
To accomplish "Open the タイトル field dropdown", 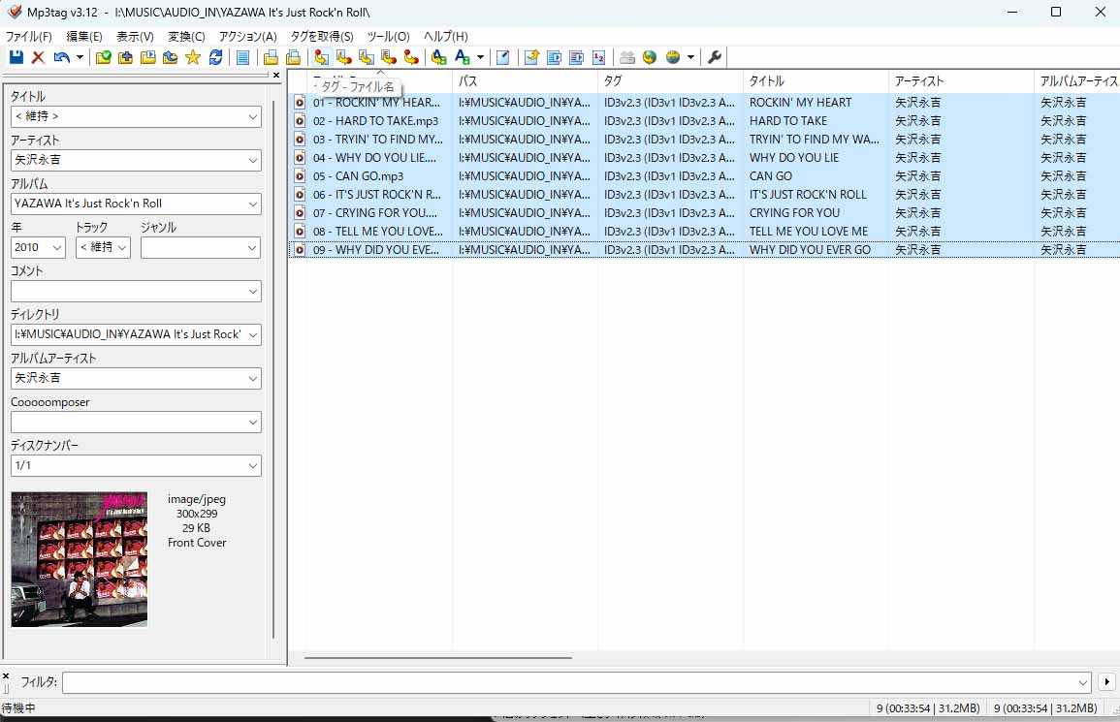I will point(253,116).
